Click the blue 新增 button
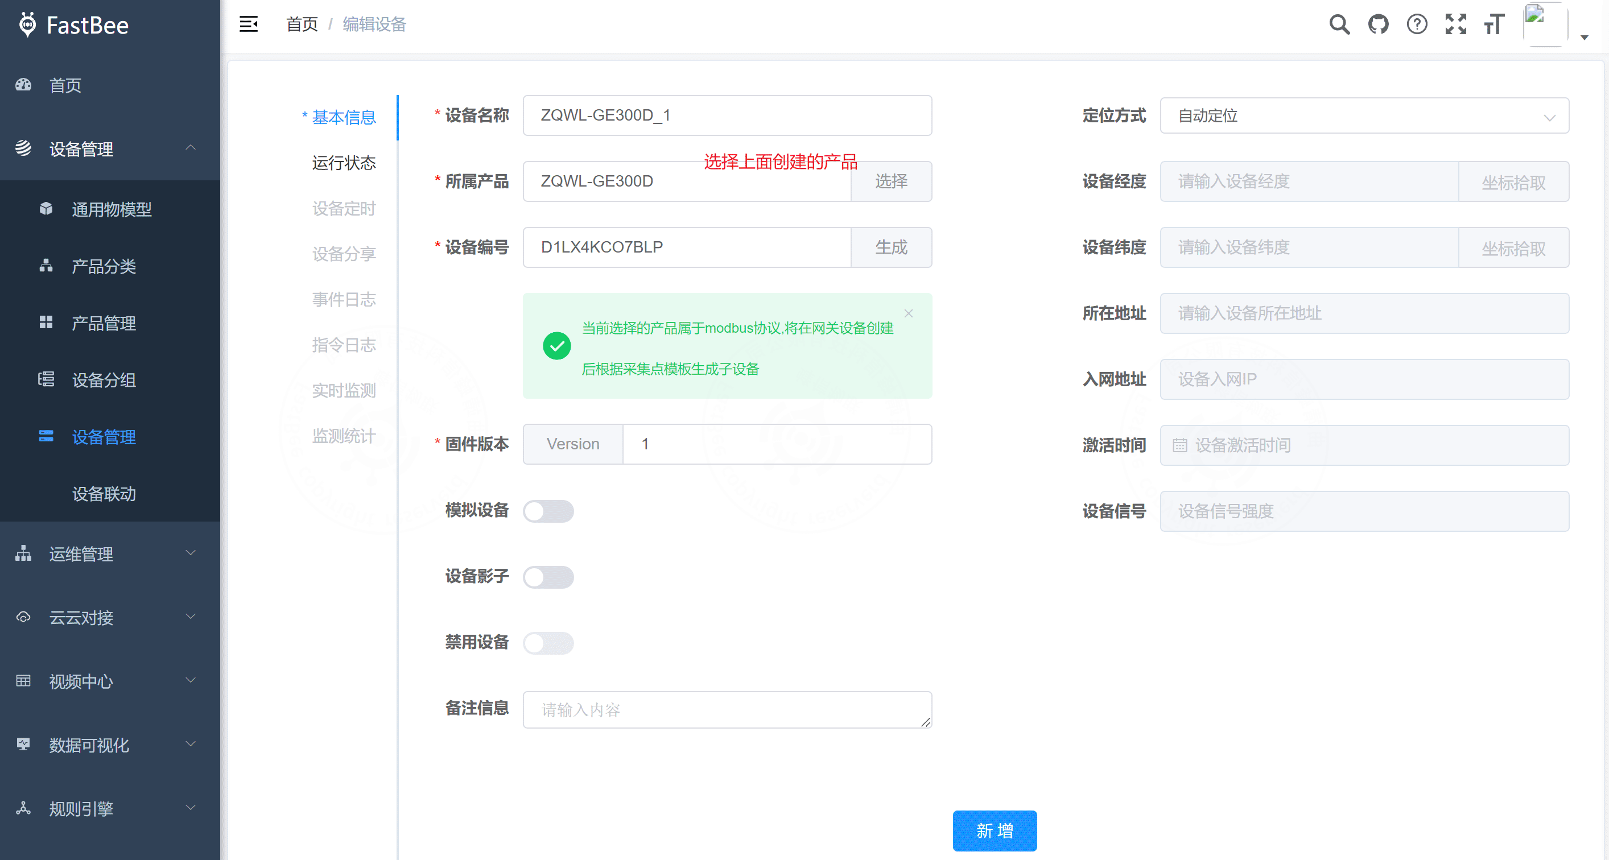 [995, 830]
